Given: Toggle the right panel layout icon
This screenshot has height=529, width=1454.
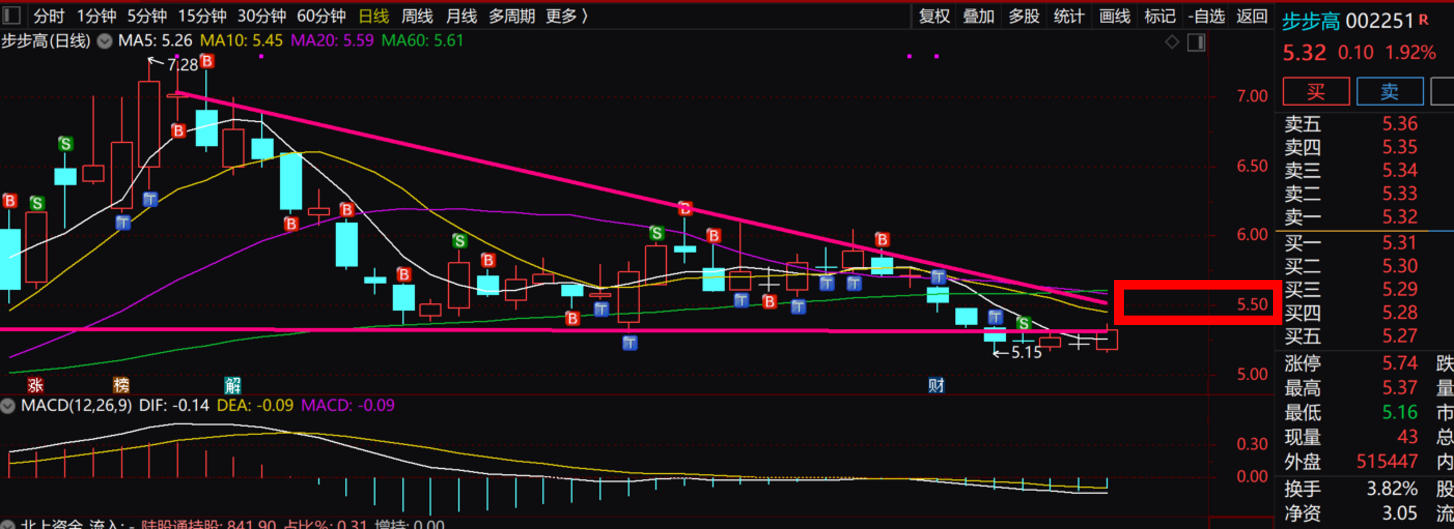Looking at the screenshot, I should tap(1196, 42).
